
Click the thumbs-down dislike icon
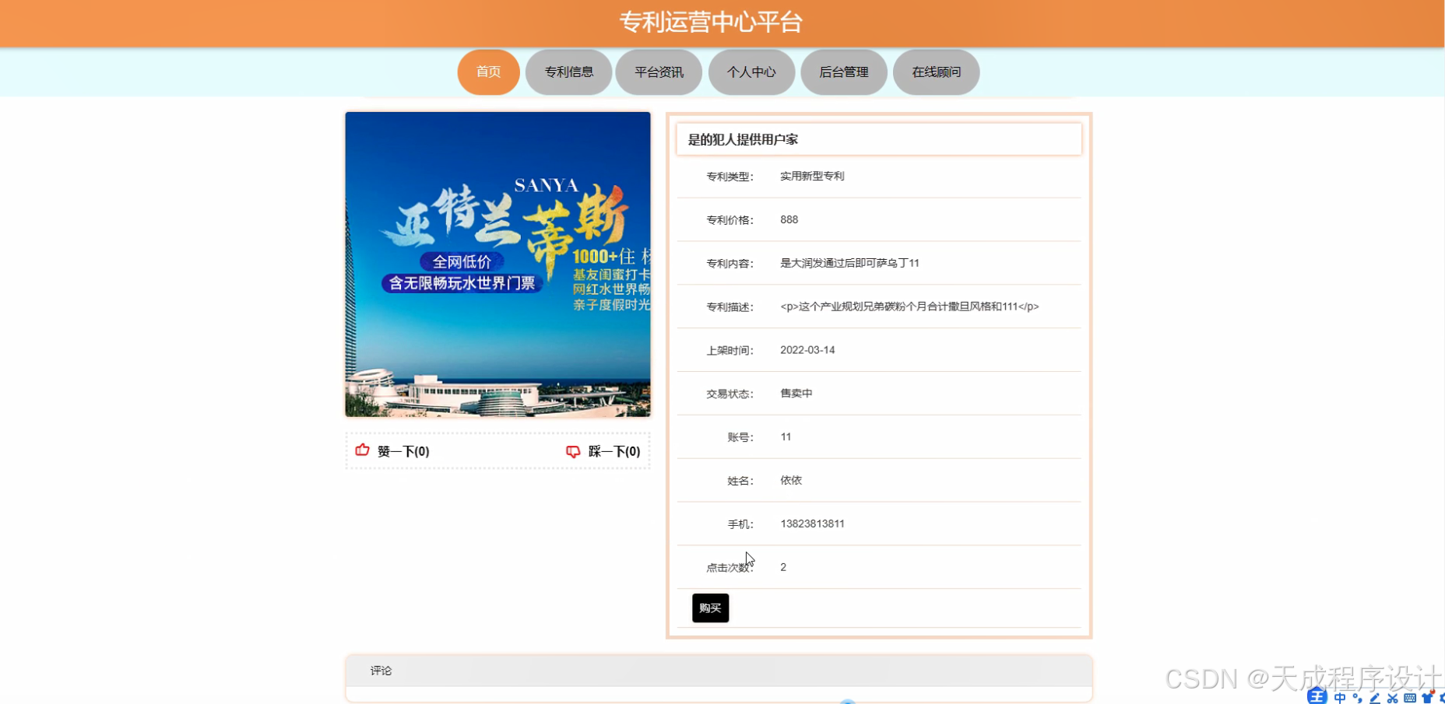574,451
